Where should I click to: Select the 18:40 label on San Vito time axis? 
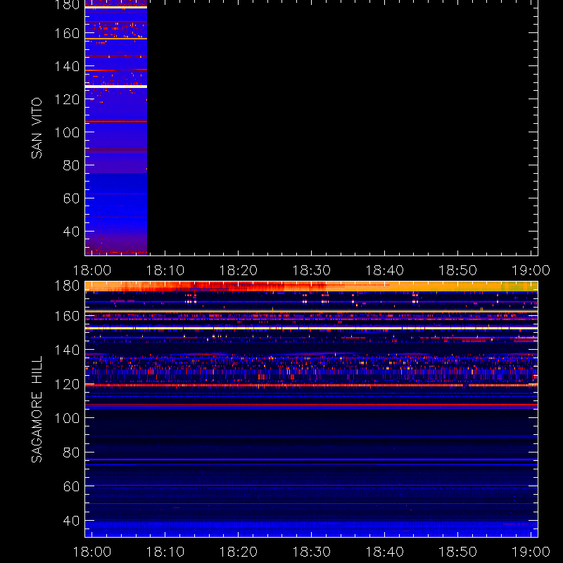(384, 270)
